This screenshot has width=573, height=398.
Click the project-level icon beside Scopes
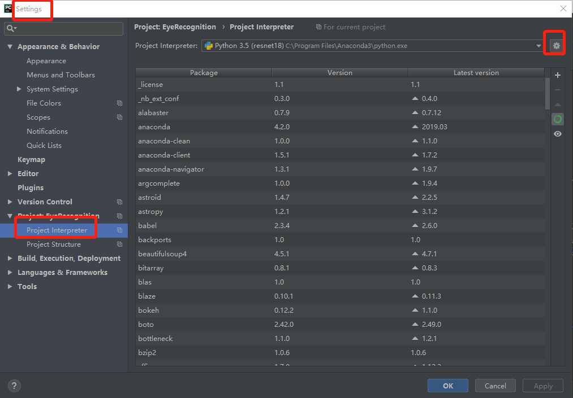119,117
